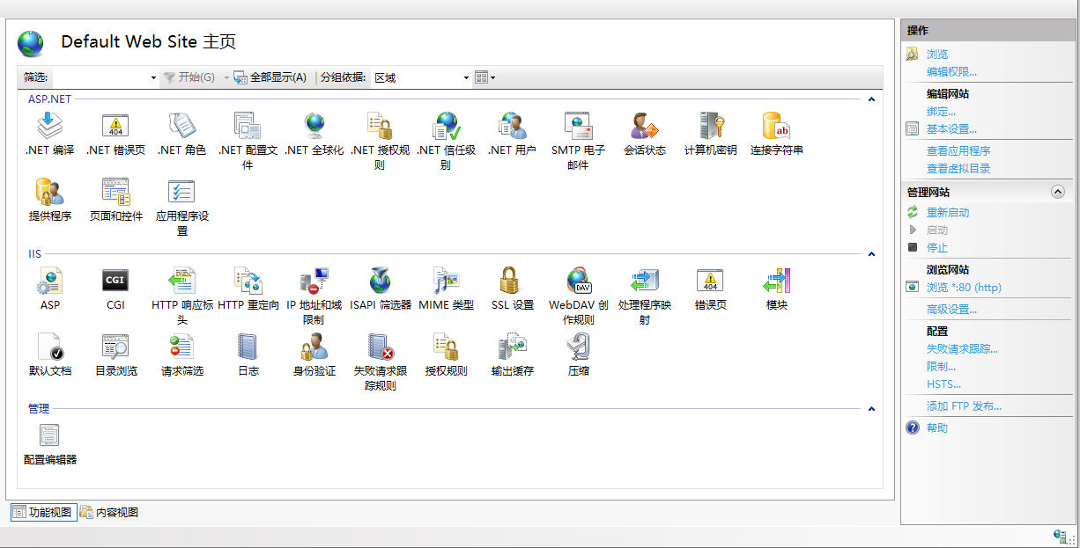Collapse the IIS group
This screenshot has height=548, width=1080.
pos(871,254)
